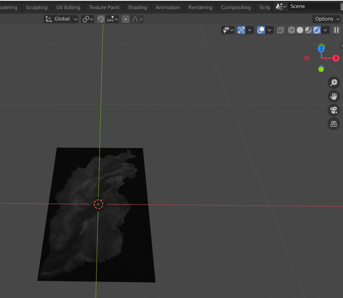Expand the viewport shading options arrow

[325, 30]
